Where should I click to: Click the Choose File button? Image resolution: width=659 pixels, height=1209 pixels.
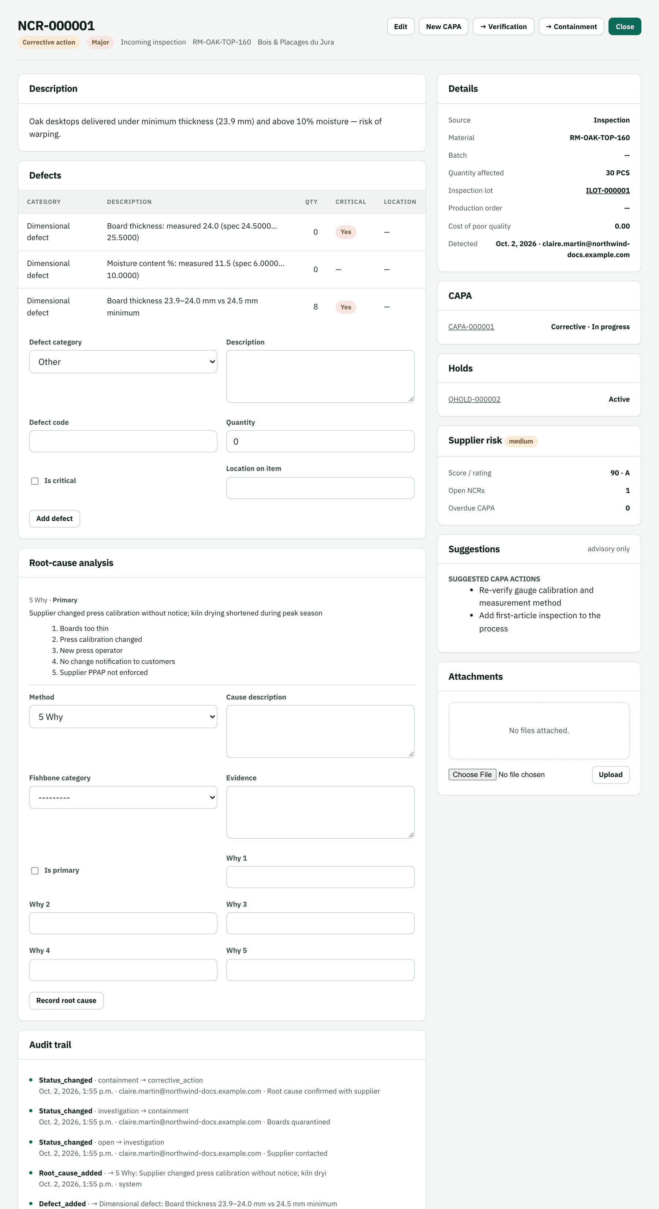472,774
